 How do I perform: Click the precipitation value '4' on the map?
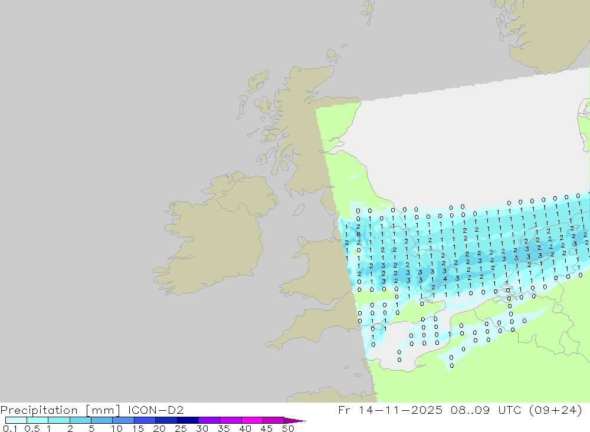445,279
